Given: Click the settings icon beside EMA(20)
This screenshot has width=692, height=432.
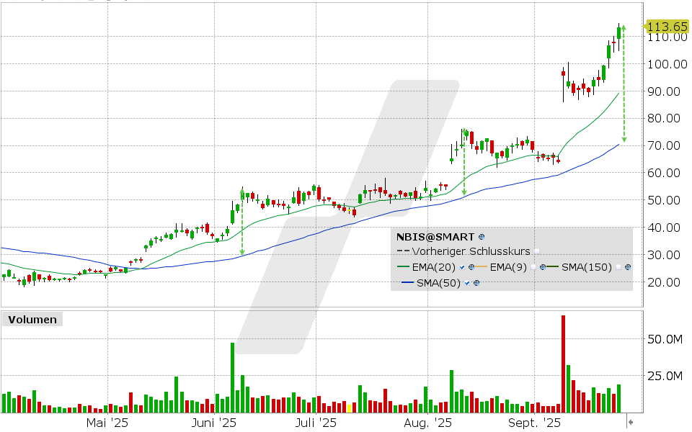Looking at the screenshot, I should coord(471,267).
